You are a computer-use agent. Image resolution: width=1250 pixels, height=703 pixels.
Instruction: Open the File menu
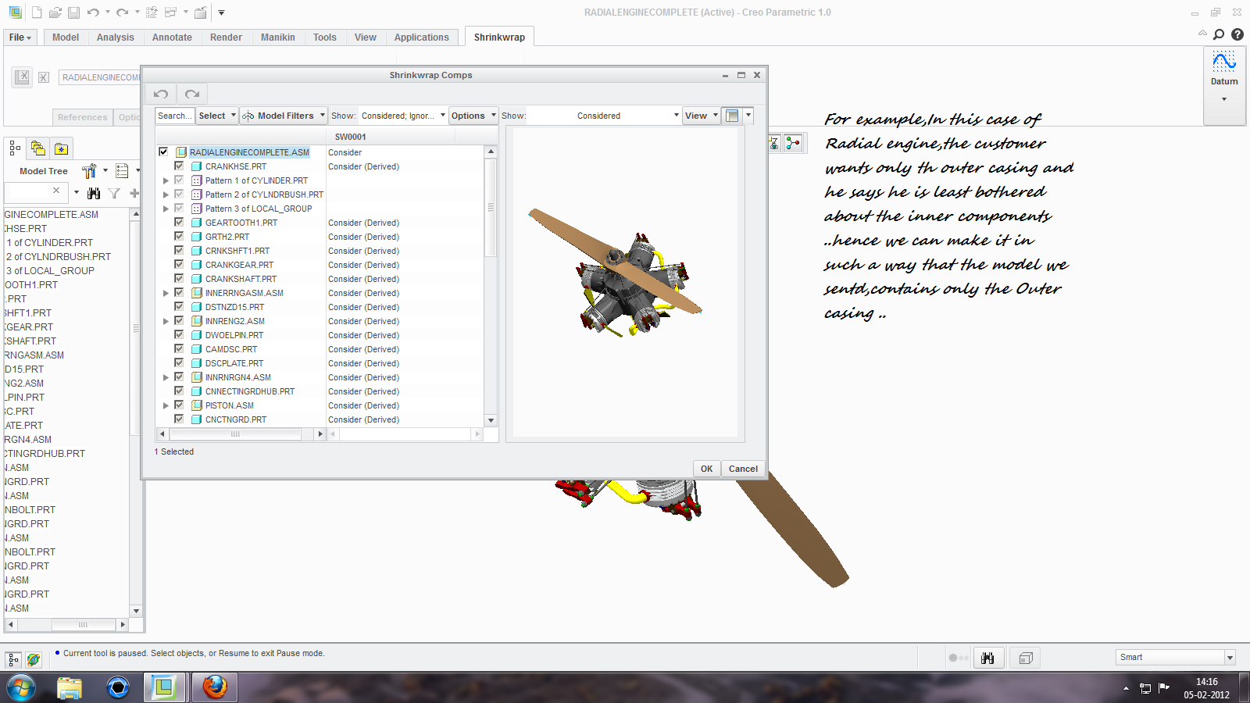(20, 37)
